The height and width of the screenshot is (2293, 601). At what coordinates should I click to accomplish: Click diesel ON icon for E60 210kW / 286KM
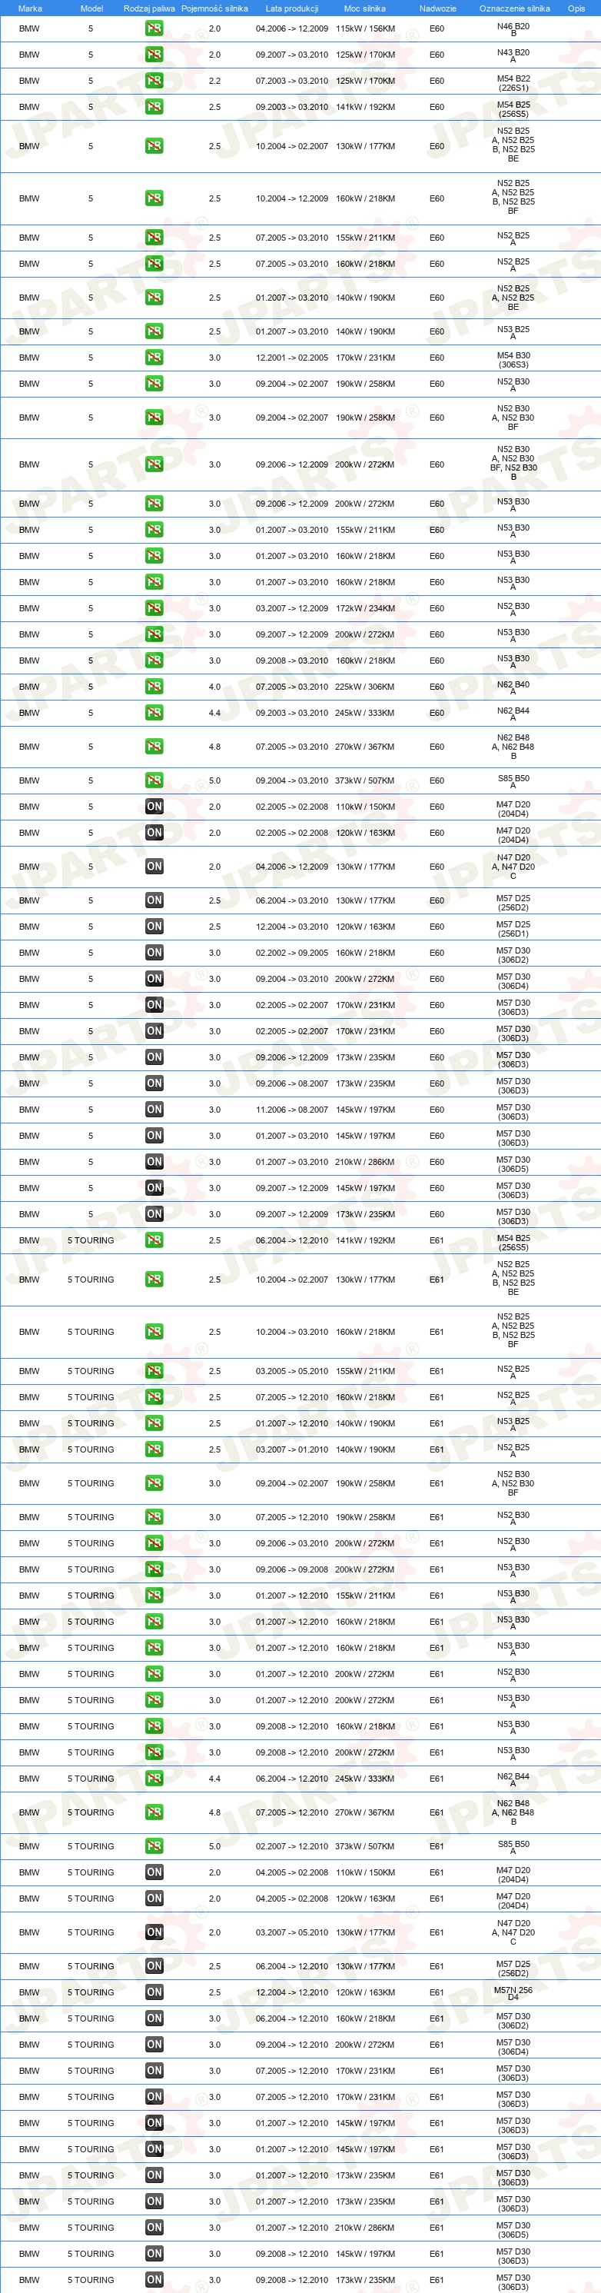pos(154,1162)
